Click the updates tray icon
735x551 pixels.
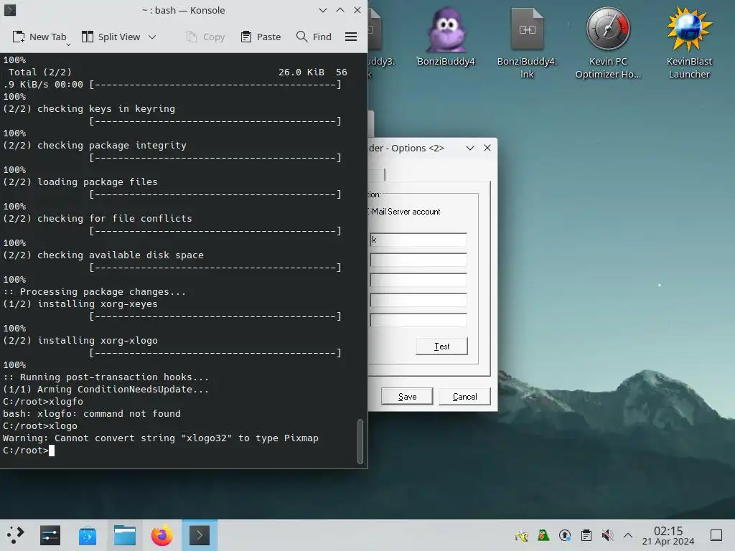tap(565, 535)
